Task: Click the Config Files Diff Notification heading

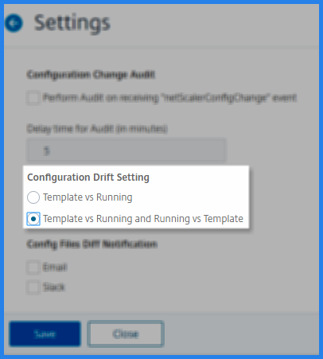Action: [x=92, y=244]
